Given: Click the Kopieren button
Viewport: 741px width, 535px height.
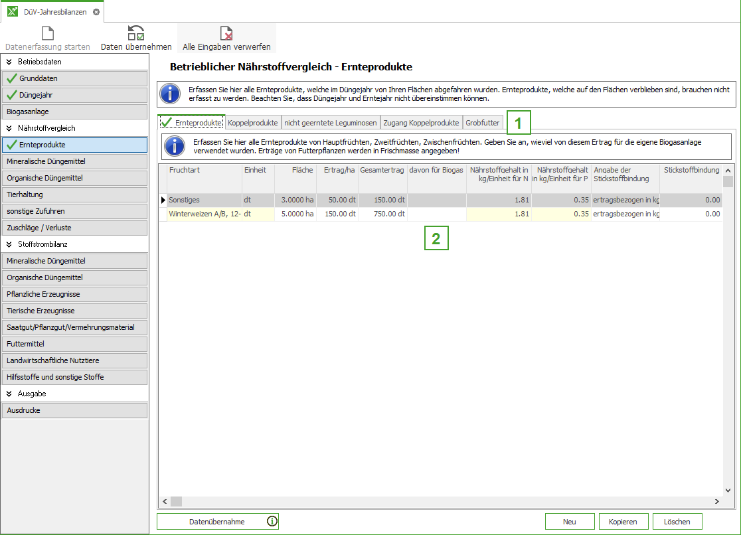Looking at the screenshot, I should pos(623,522).
